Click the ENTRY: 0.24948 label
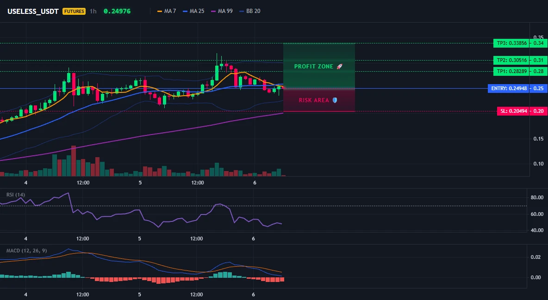This screenshot has width=548, height=300. pyautogui.click(x=509, y=88)
